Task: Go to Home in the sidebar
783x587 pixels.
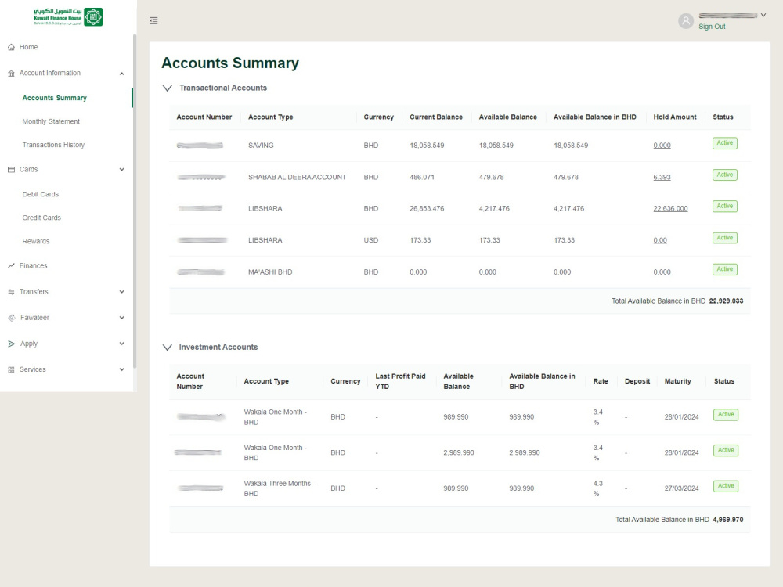Action: tap(28, 47)
